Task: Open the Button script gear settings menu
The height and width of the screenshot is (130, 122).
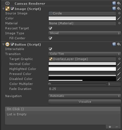Action: pos(119,44)
